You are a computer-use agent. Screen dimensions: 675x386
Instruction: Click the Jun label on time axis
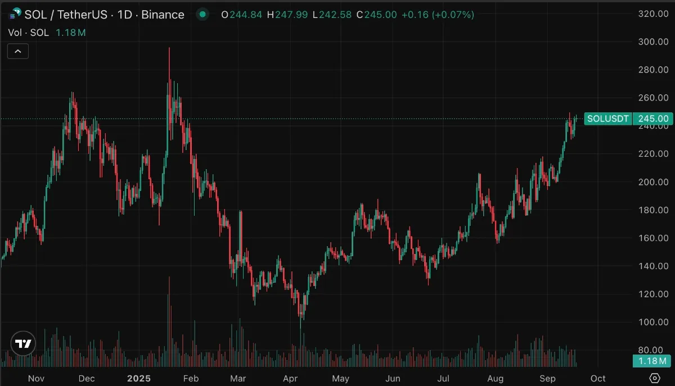click(x=393, y=379)
